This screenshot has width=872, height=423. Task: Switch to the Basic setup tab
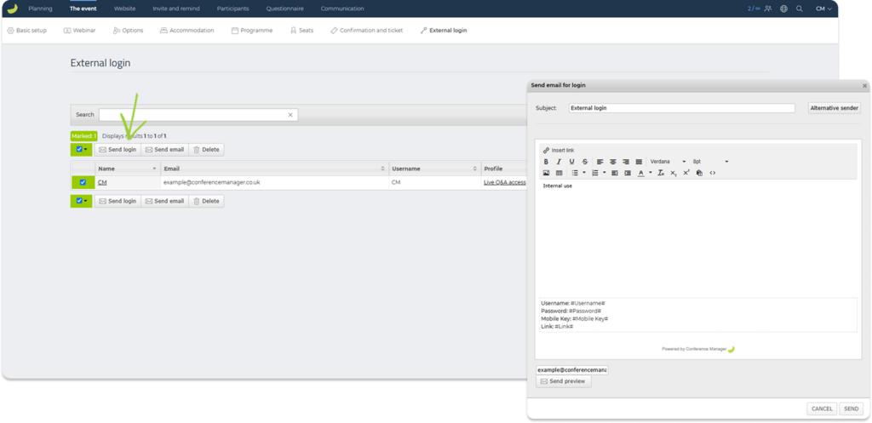(x=26, y=31)
